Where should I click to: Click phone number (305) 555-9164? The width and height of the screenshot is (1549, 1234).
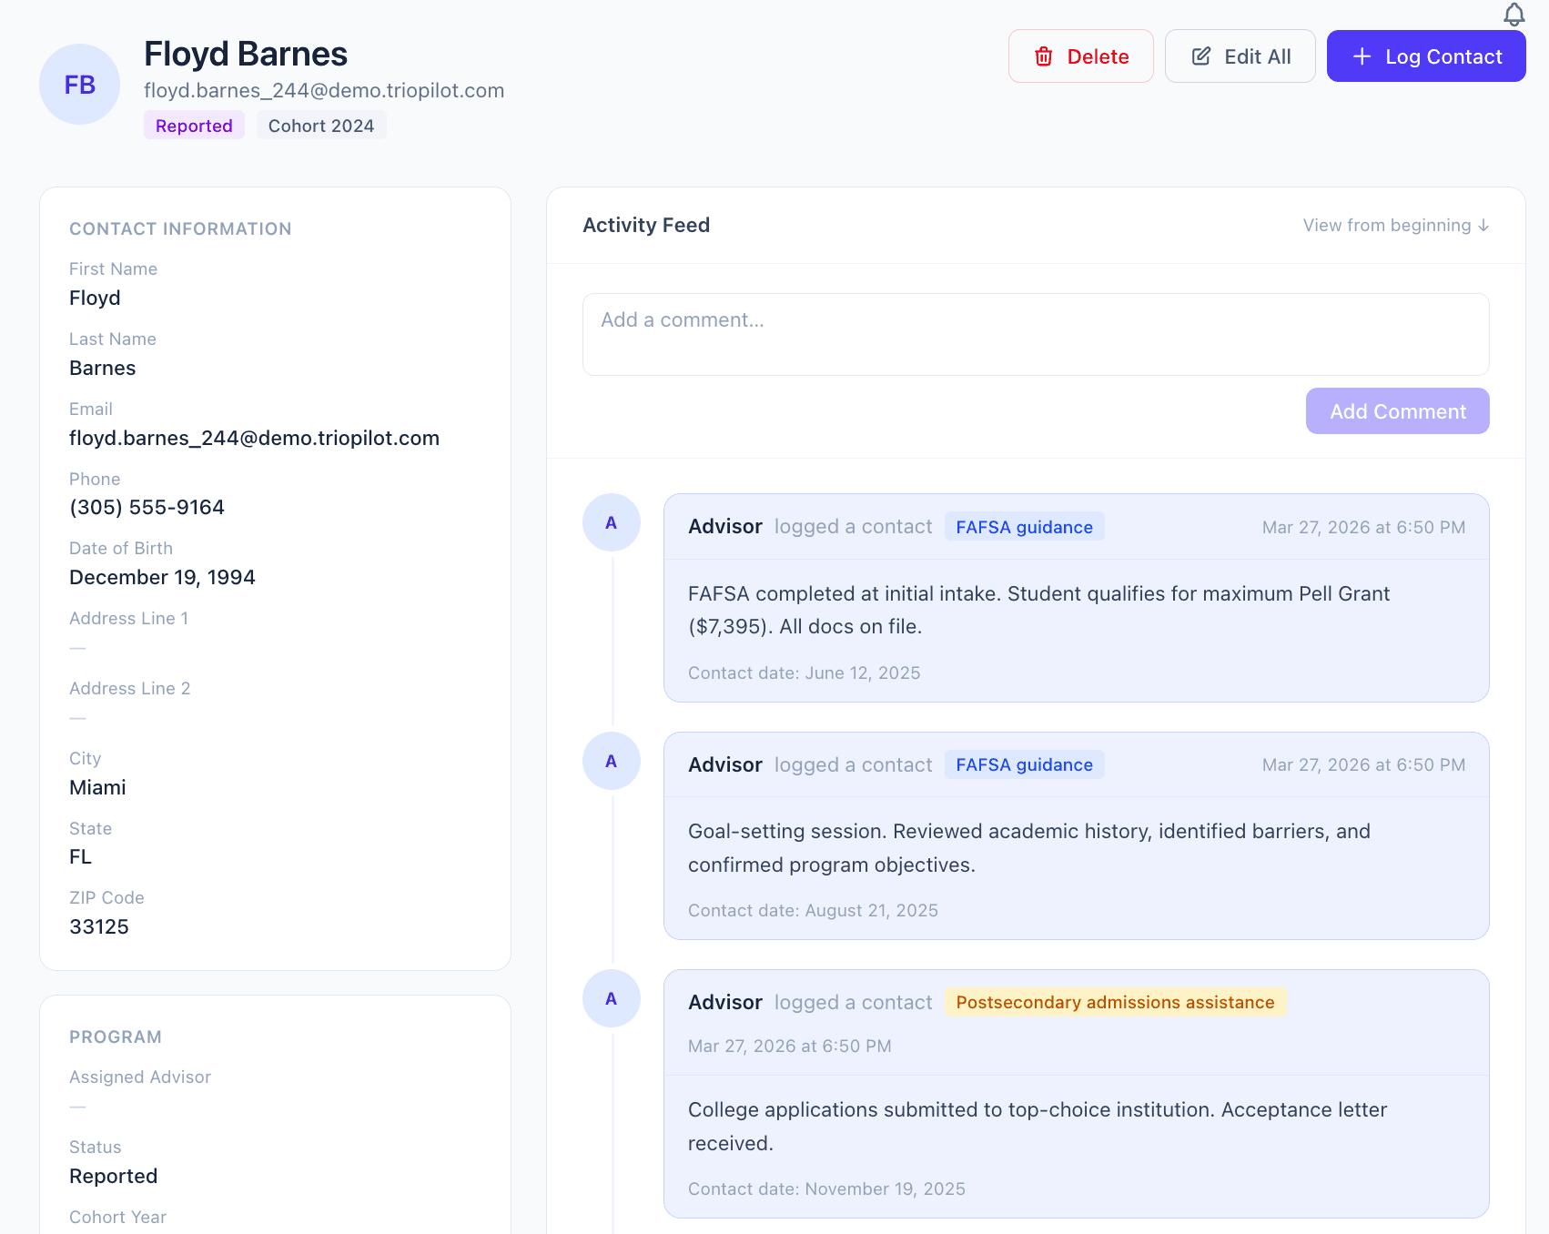coord(147,508)
